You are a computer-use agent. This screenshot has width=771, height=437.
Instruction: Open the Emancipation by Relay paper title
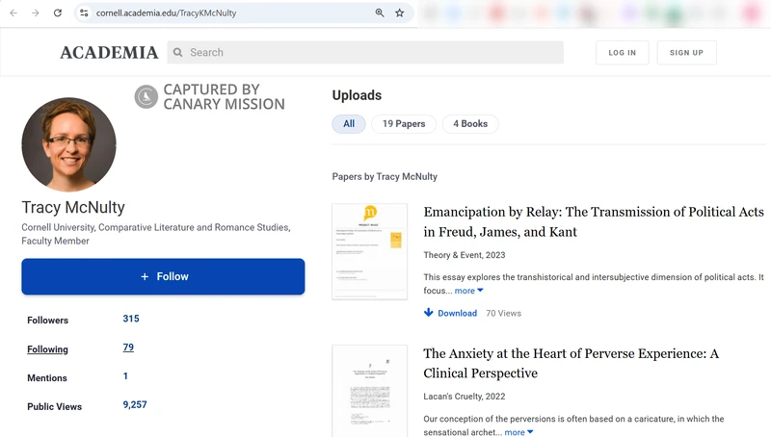594,221
